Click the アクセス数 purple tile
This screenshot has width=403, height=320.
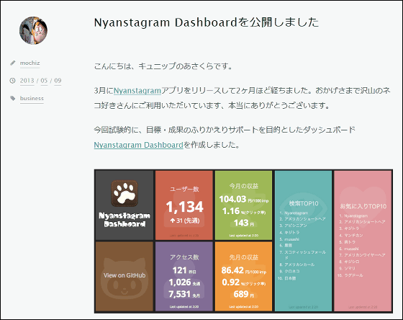(x=184, y=277)
